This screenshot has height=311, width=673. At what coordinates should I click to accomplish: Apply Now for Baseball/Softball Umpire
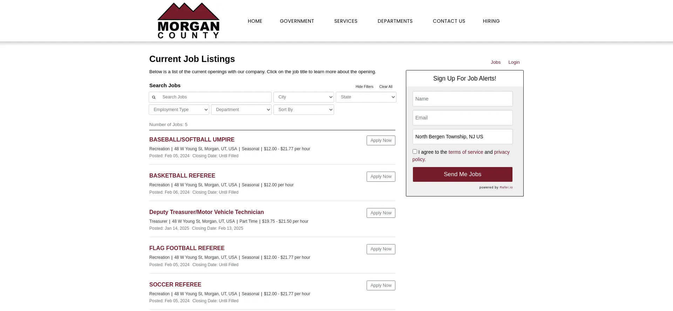[381, 140]
